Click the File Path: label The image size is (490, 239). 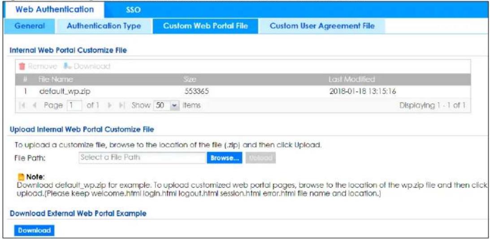tap(30, 158)
